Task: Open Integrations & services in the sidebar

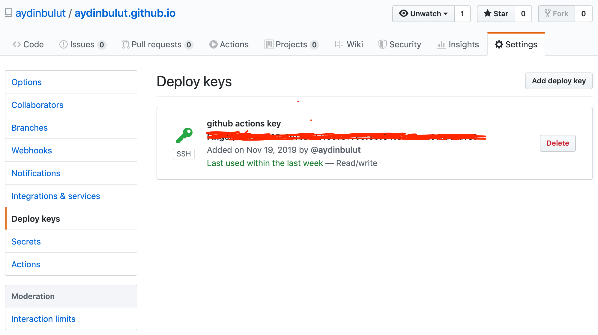Action: [71, 196]
